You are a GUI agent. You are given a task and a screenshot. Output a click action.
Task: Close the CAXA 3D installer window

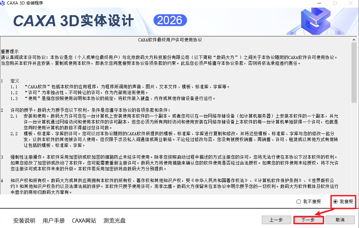351,3
